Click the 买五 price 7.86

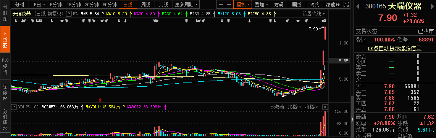389,109
